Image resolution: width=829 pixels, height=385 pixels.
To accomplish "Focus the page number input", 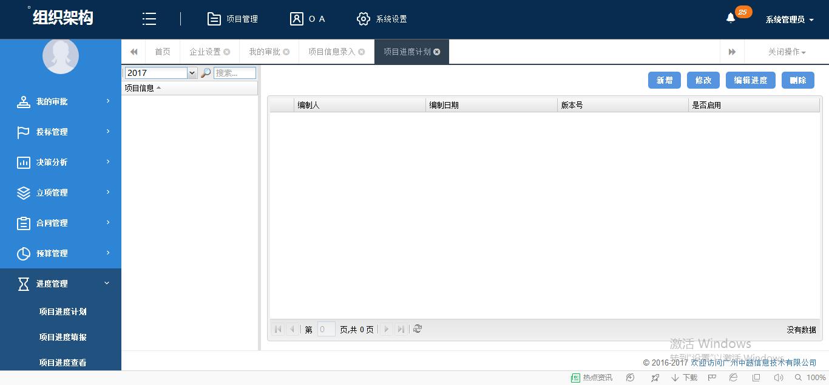I will point(327,329).
